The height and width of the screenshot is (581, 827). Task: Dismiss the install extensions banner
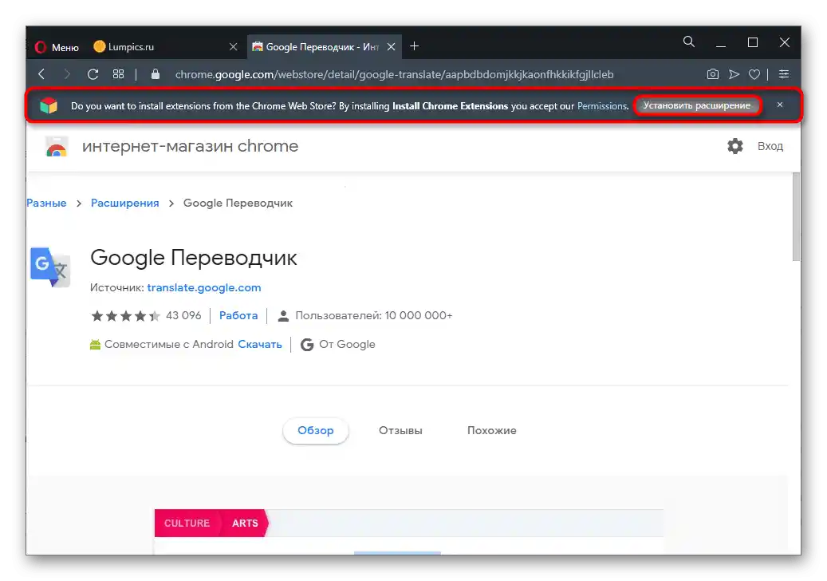779,105
